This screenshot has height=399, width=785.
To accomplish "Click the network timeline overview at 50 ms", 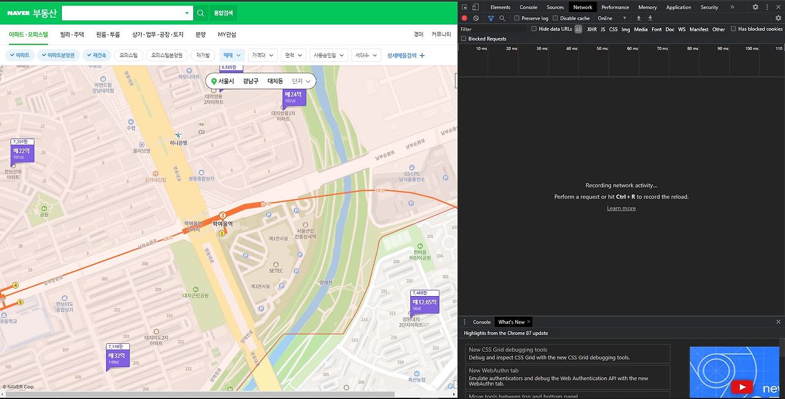I will 602,48.
